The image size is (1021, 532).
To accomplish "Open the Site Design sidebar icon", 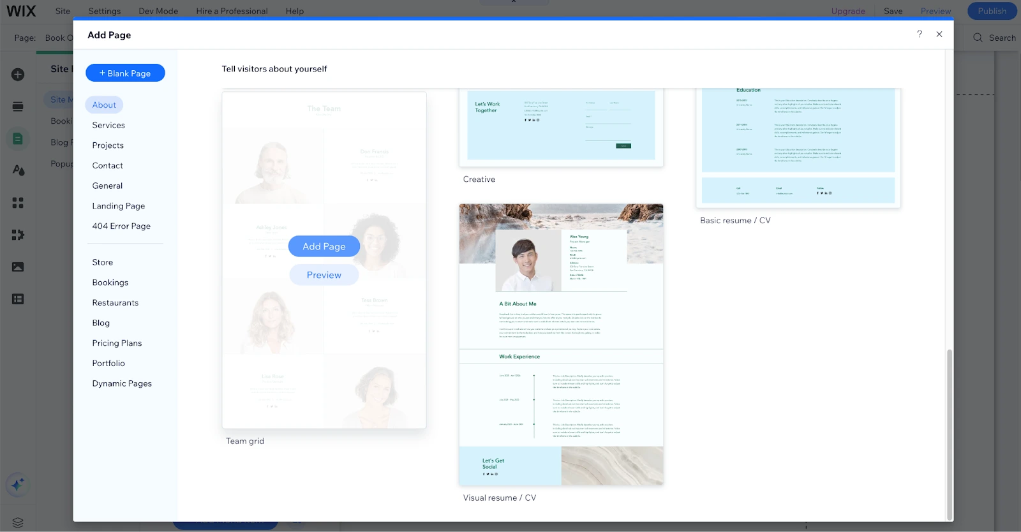I will click(x=18, y=170).
